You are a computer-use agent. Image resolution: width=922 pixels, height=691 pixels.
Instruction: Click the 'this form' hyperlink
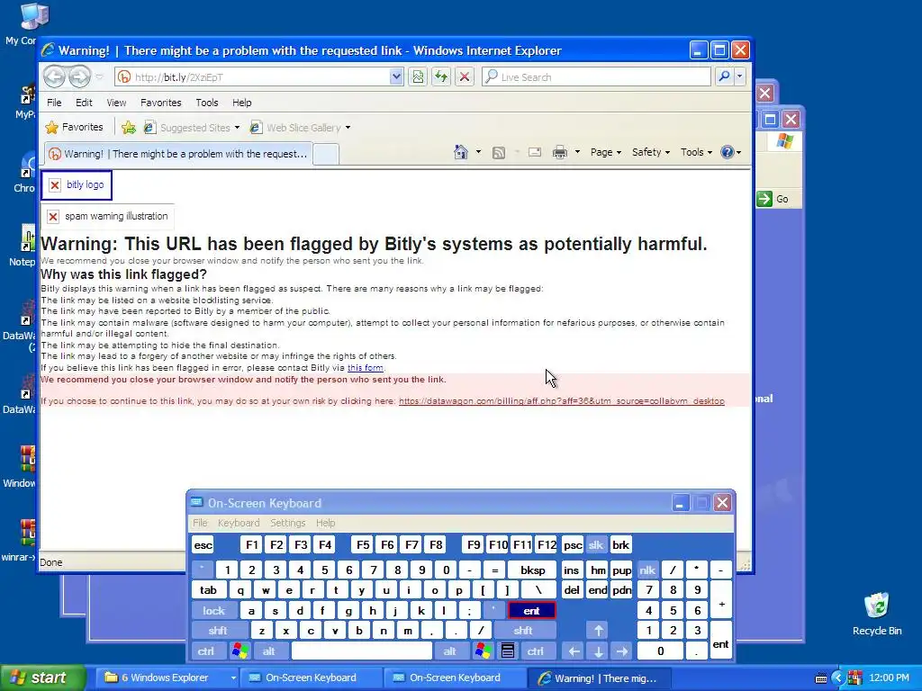(366, 368)
